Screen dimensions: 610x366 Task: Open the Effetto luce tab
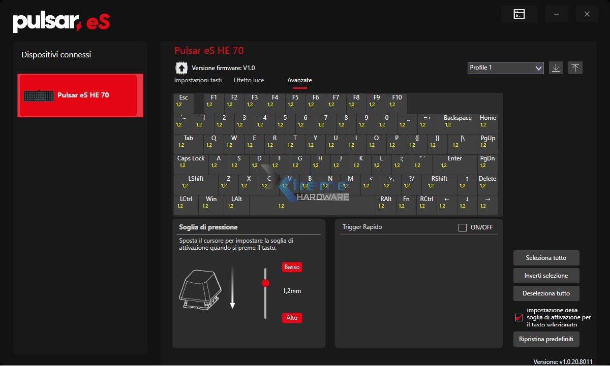click(249, 80)
